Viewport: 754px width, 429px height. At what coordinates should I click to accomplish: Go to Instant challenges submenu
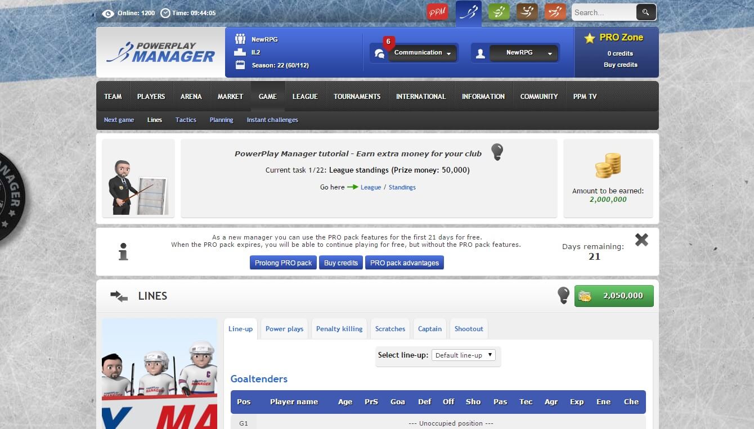click(x=272, y=120)
